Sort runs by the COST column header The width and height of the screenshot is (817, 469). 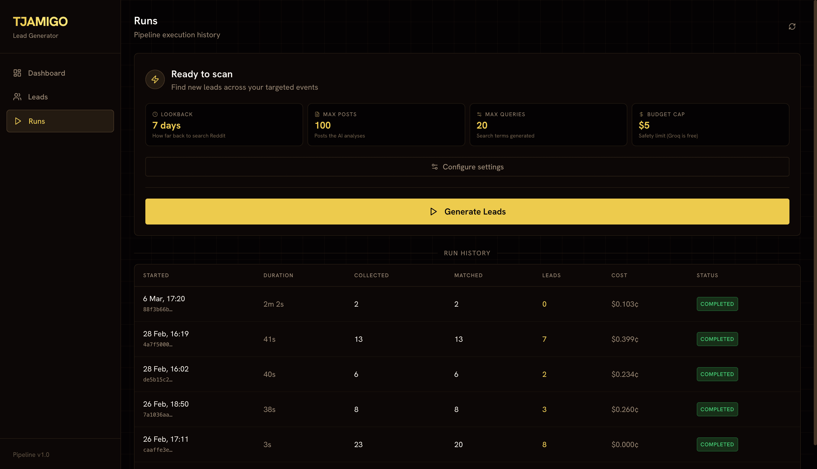point(619,275)
